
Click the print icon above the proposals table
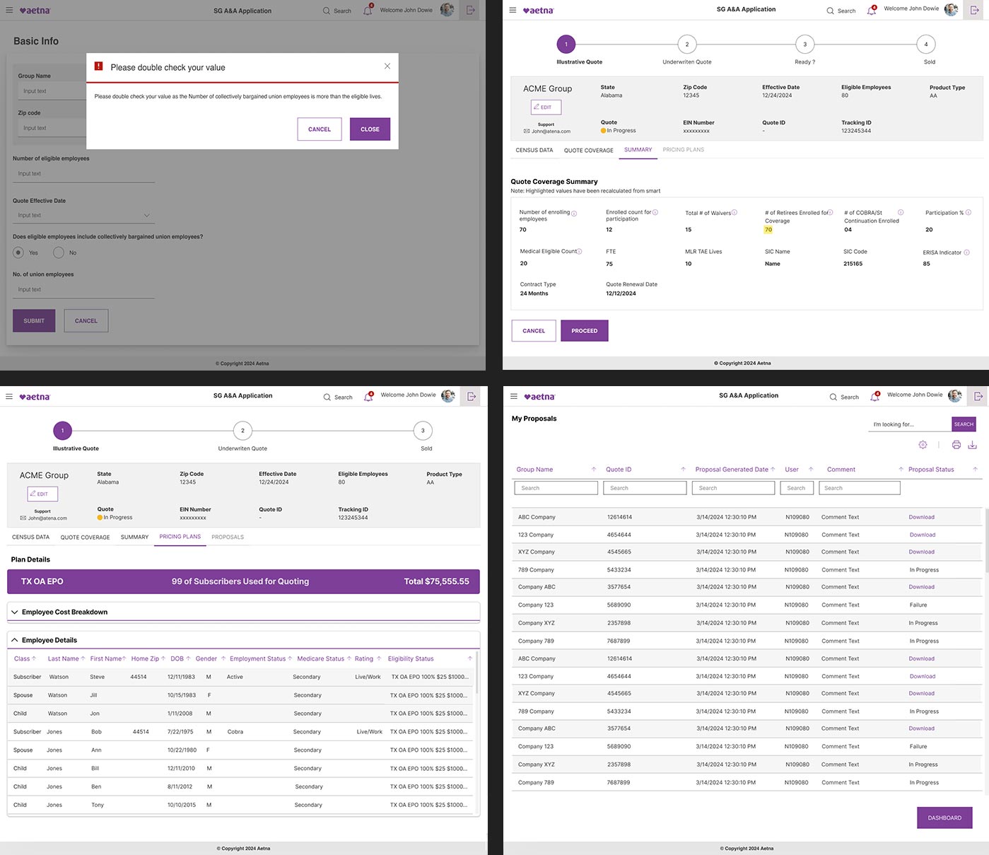click(956, 445)
